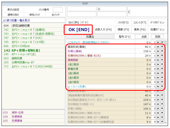The width and height of the screenshot is (170, 128).
Task: Decrease count for 充填材料(材料1複雑 光CR) row
Action: click(162, 55)
